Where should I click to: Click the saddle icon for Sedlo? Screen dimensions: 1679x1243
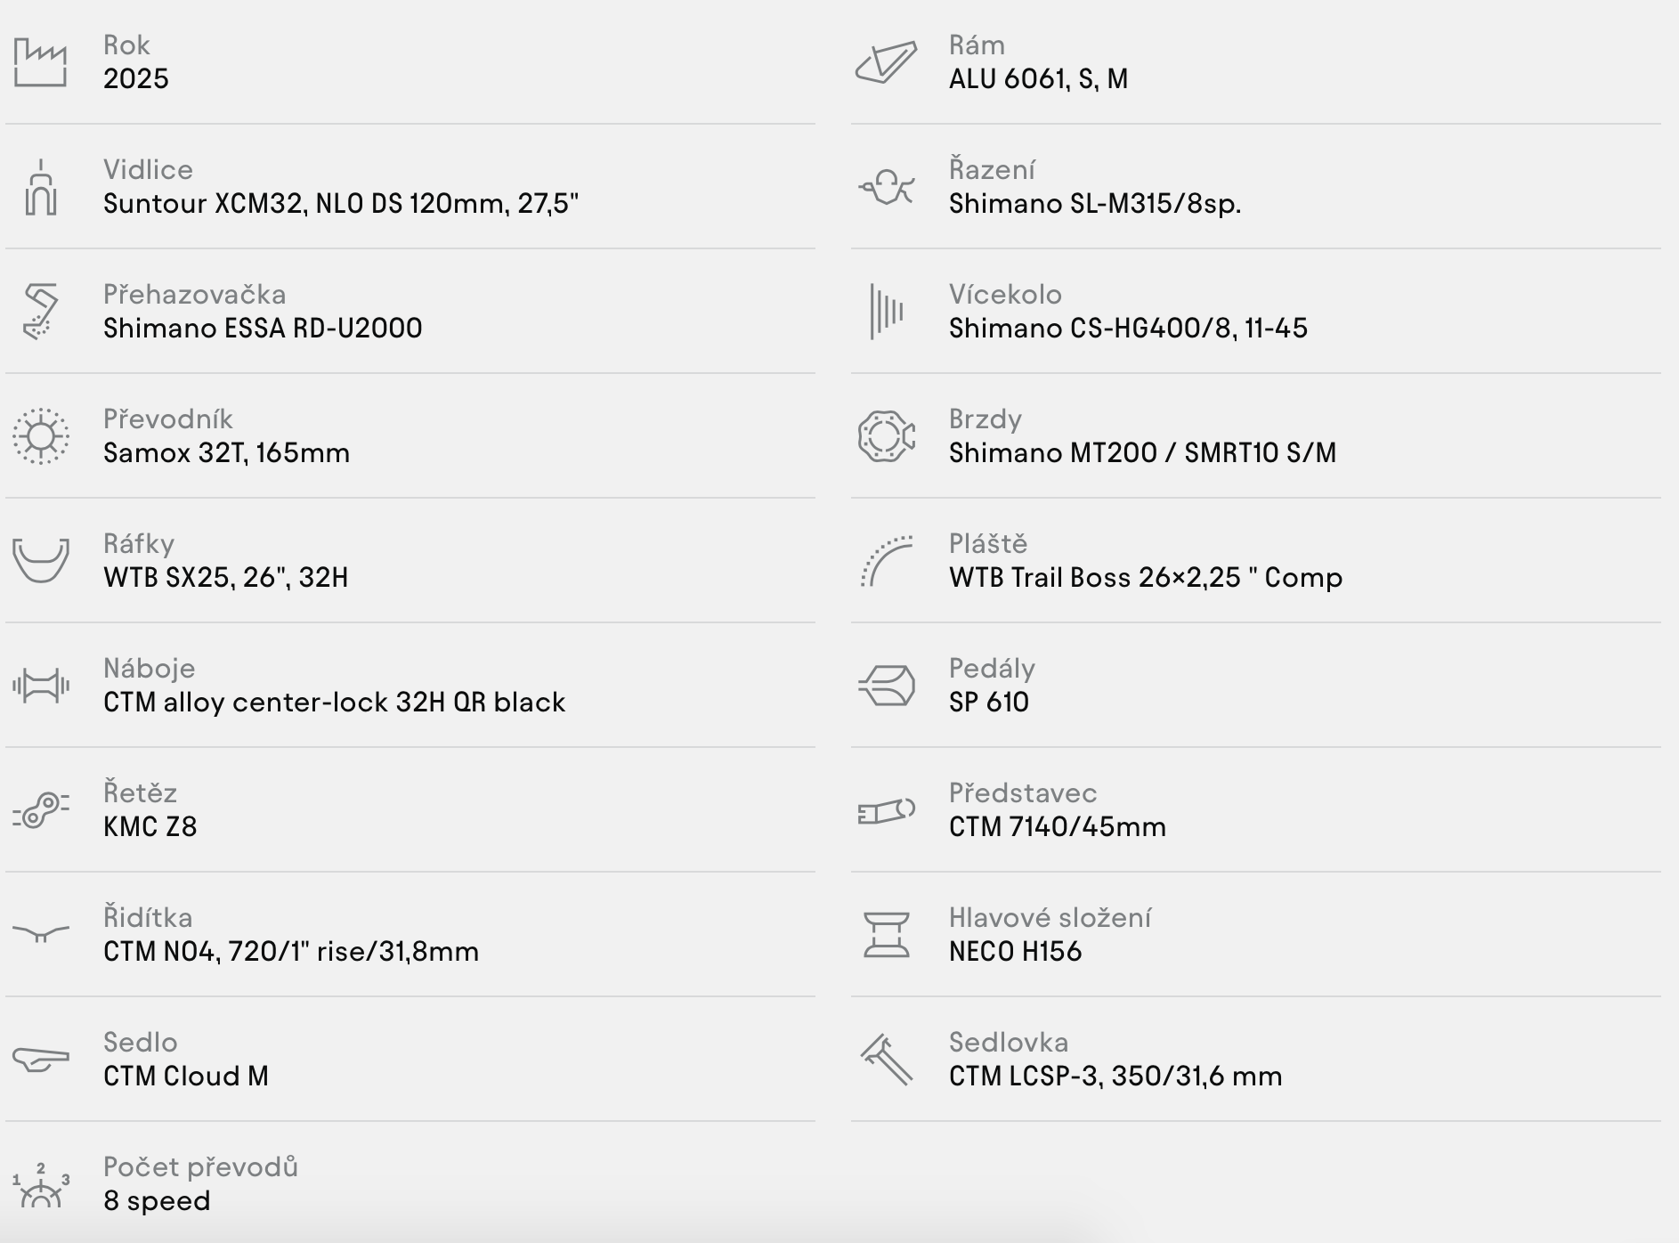[x=40, y=1059]
